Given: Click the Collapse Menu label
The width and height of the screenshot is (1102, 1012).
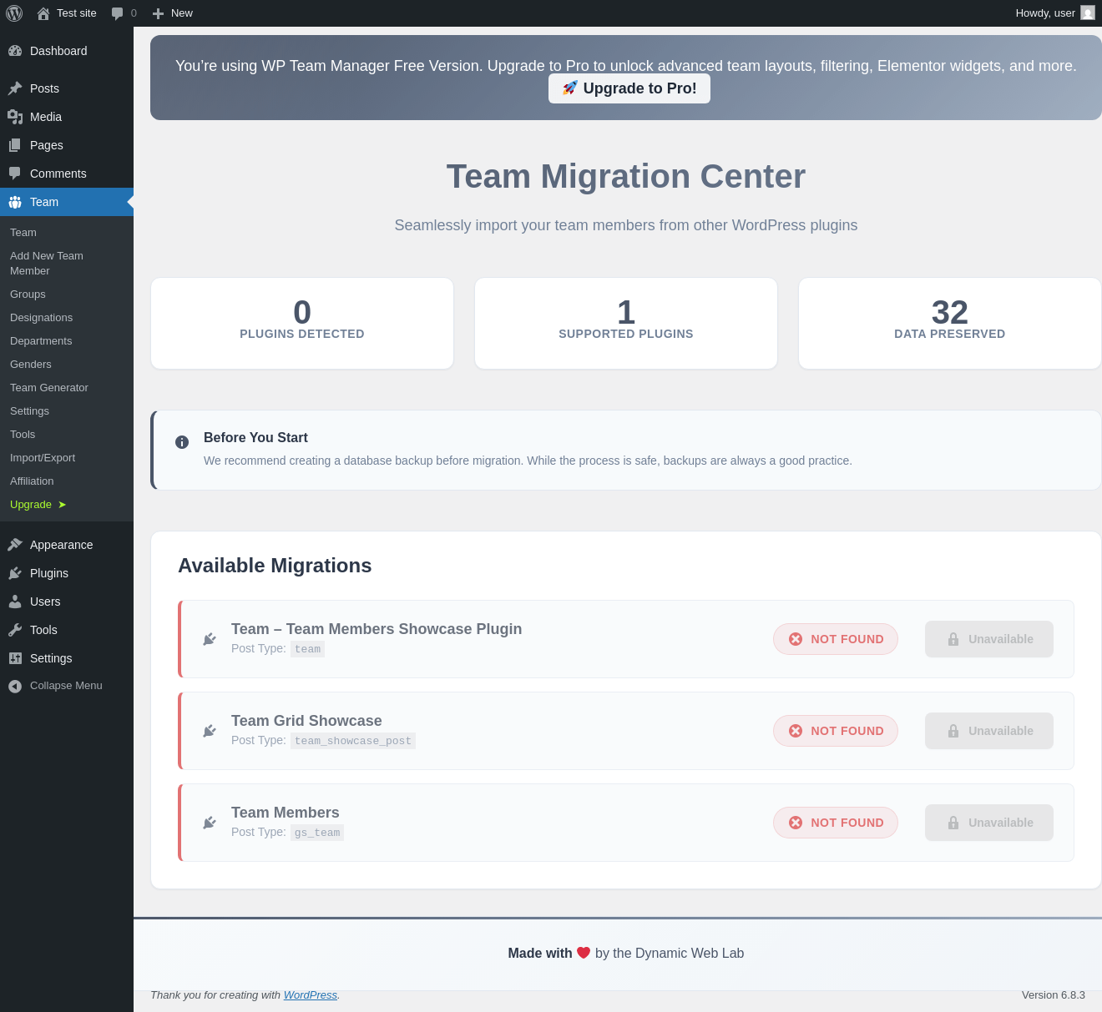Looking at the screenshot, I should tap(66, 686).
